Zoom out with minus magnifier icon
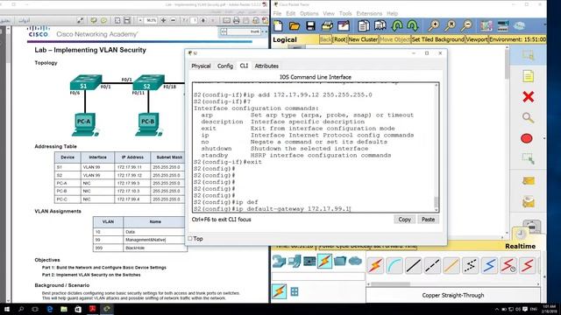This screenshot has width=561, height=315. tap(466, 25)
